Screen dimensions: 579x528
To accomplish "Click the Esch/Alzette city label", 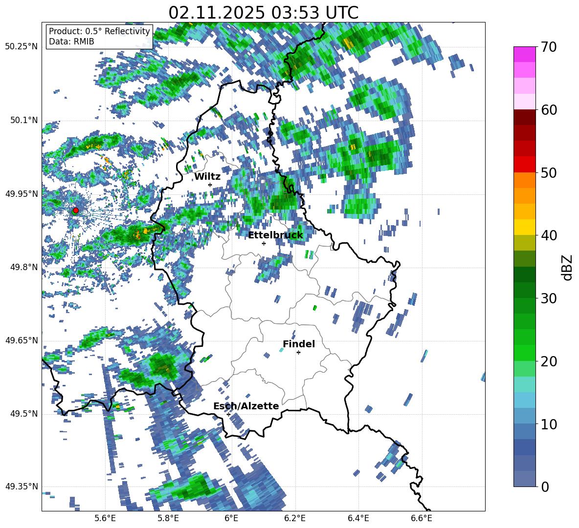I will [x=246, y=406].
